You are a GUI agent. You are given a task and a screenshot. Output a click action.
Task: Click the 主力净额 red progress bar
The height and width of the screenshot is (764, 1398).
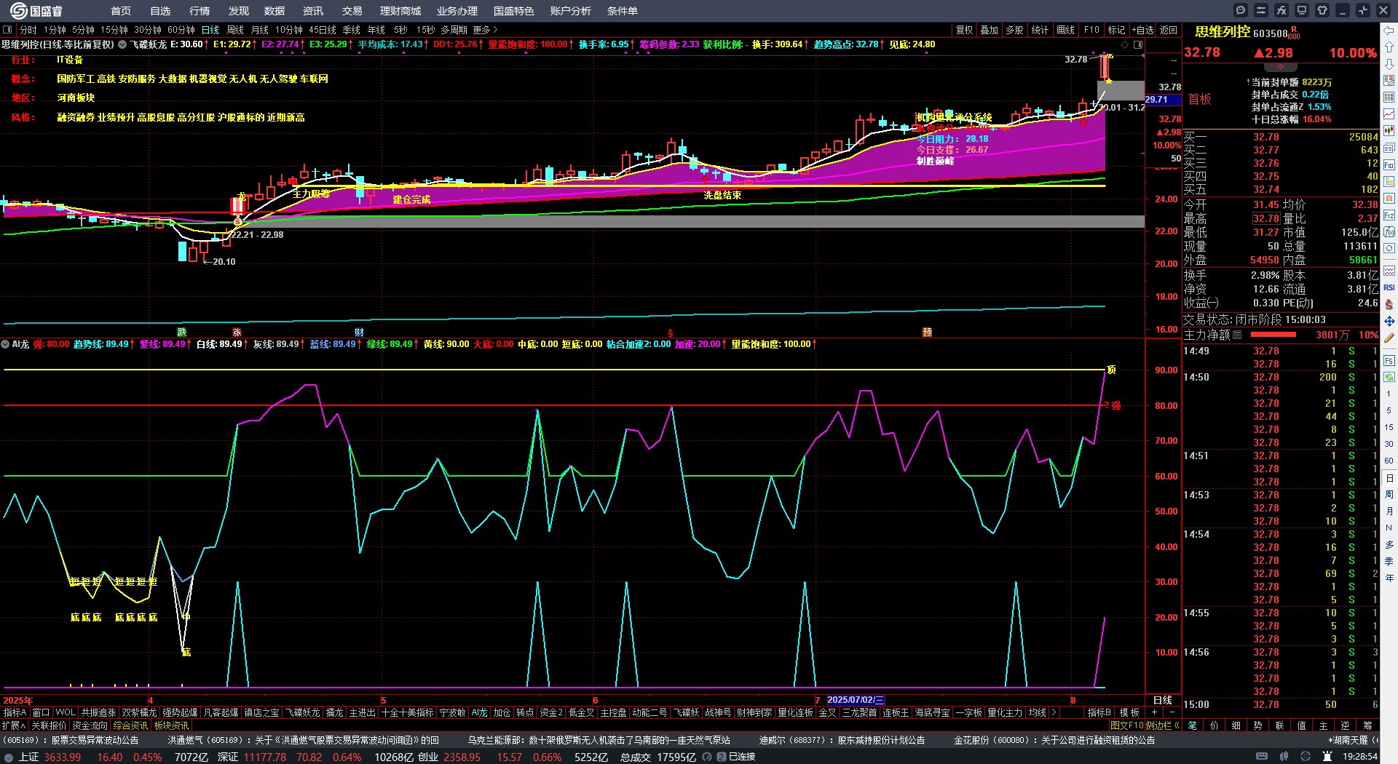point(1273,335)
